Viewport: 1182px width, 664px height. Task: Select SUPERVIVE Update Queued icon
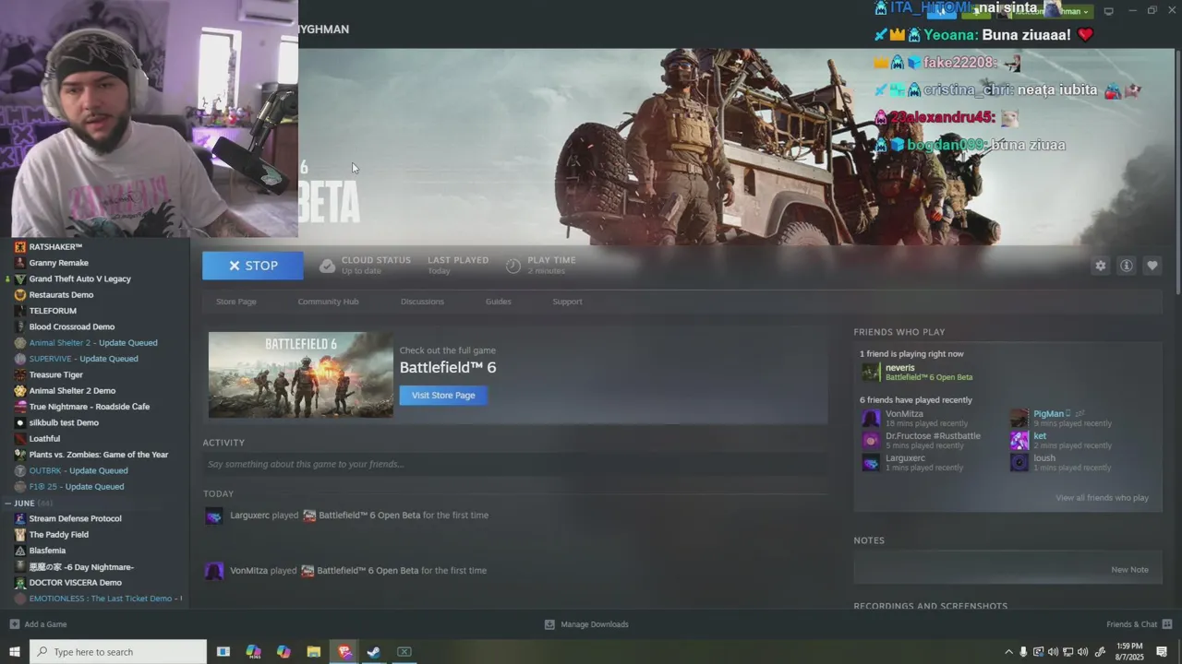[x=20, y=359]
